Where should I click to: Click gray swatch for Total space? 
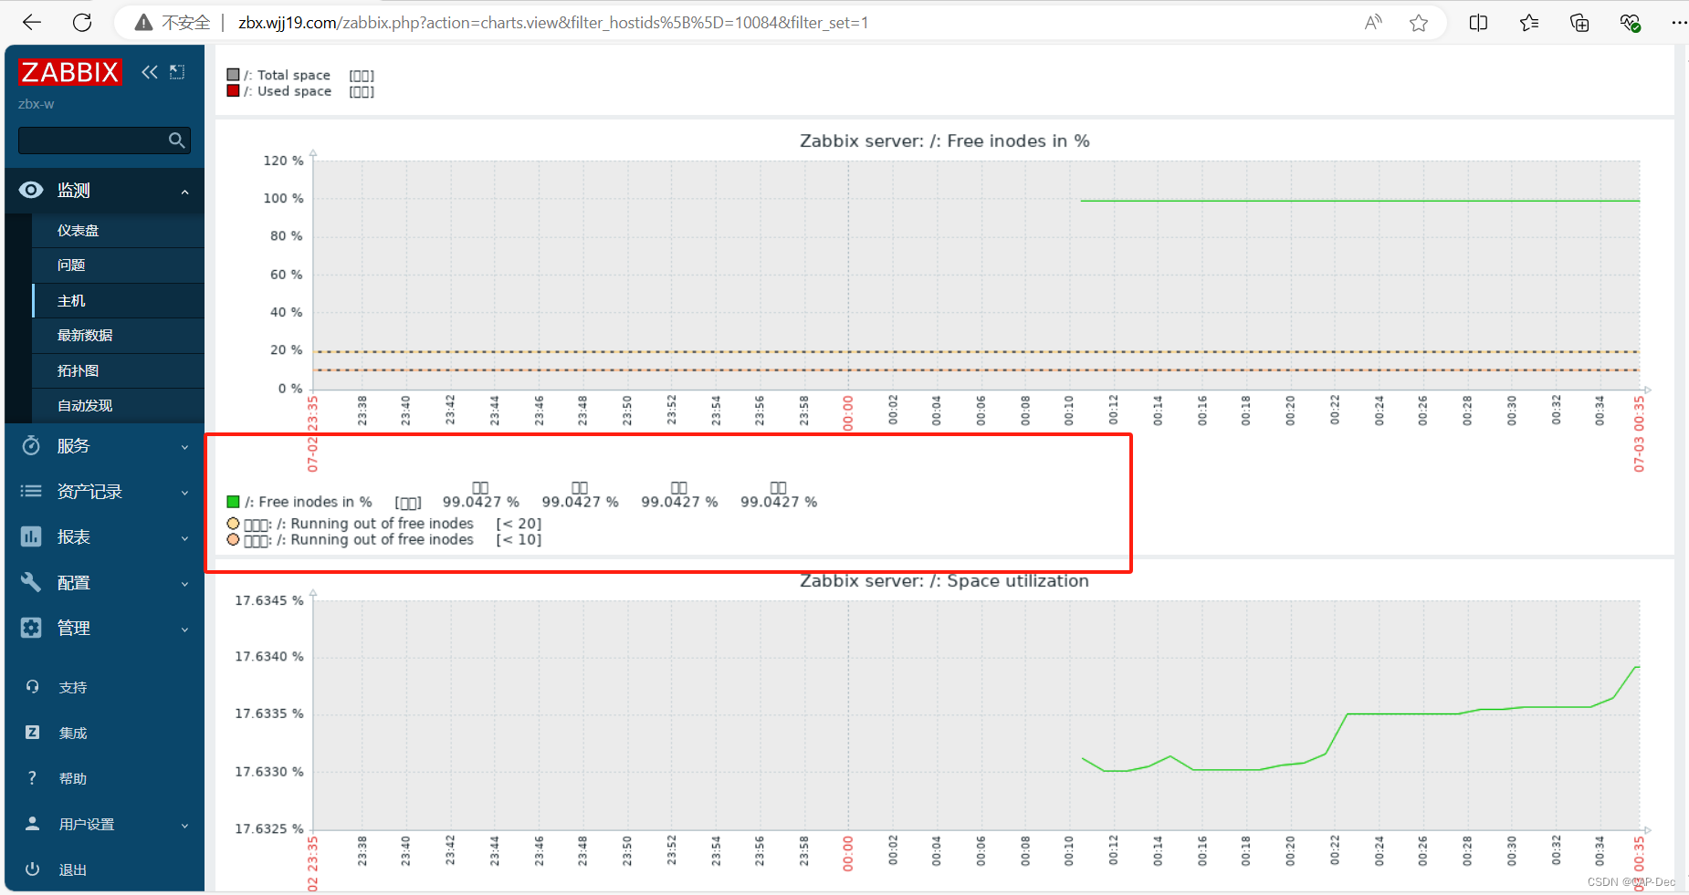pyautogui.click(x=233, y=75)
